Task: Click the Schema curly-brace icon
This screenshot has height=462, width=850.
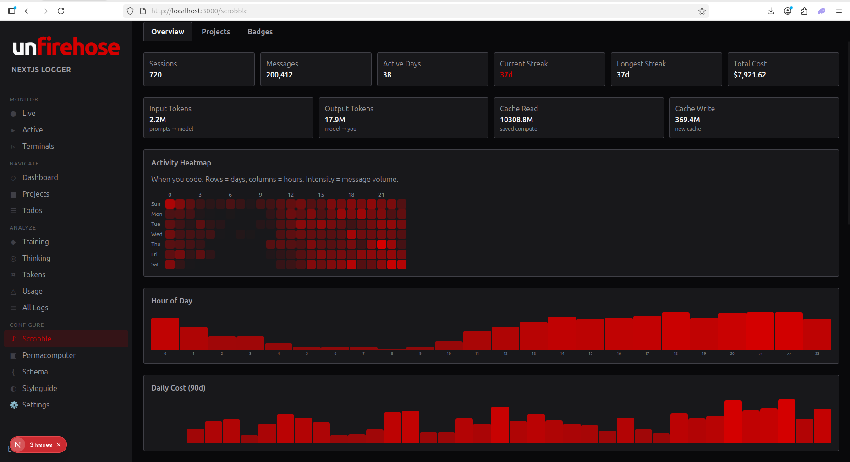Action: (13, 372)
